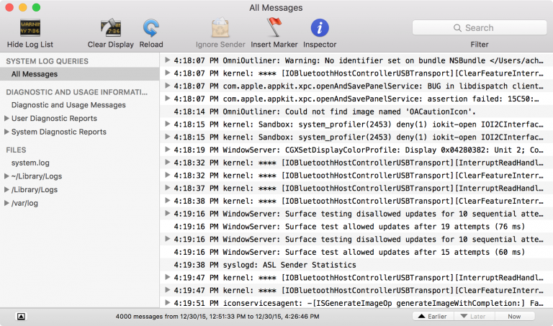Click the Earlier button
This screenshot has height=326, width=553.
[x=432, y=316]
